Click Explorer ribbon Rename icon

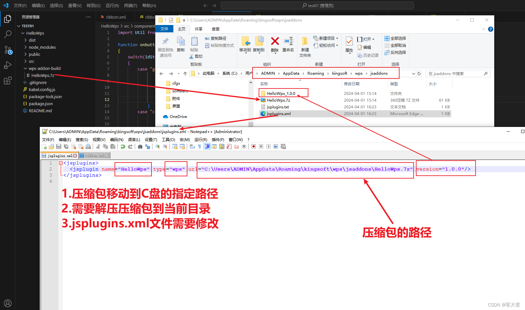pyautogui.click(x=288, y=41)
